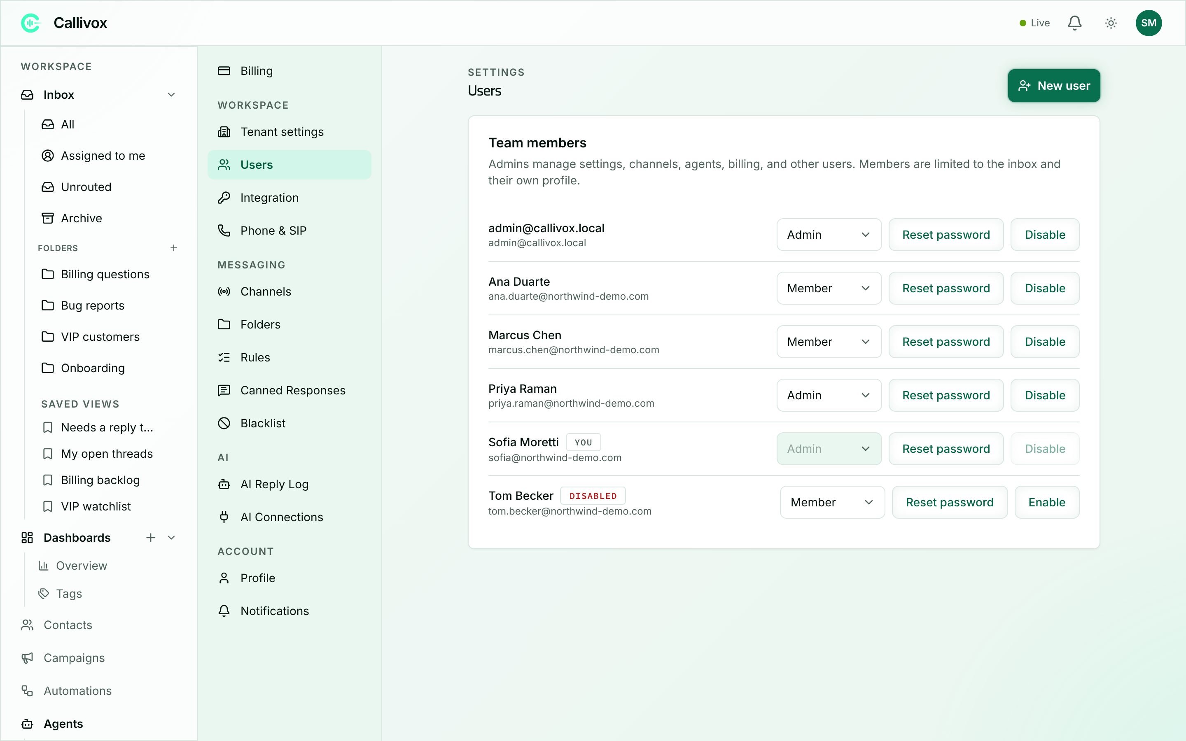This screenshot has width=1186, height=741.
Task: Click the Channels broadcast icon
Action: pyautogui.click(x=224, y=291)
